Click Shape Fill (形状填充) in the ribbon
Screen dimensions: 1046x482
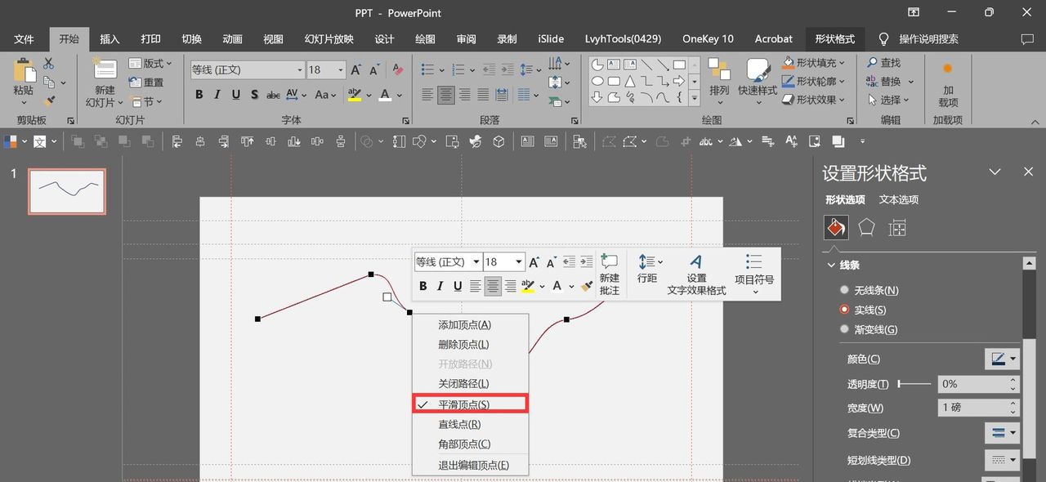(x=815, y=63)
